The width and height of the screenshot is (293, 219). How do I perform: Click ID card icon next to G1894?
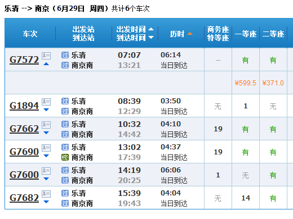pos(46,102)
